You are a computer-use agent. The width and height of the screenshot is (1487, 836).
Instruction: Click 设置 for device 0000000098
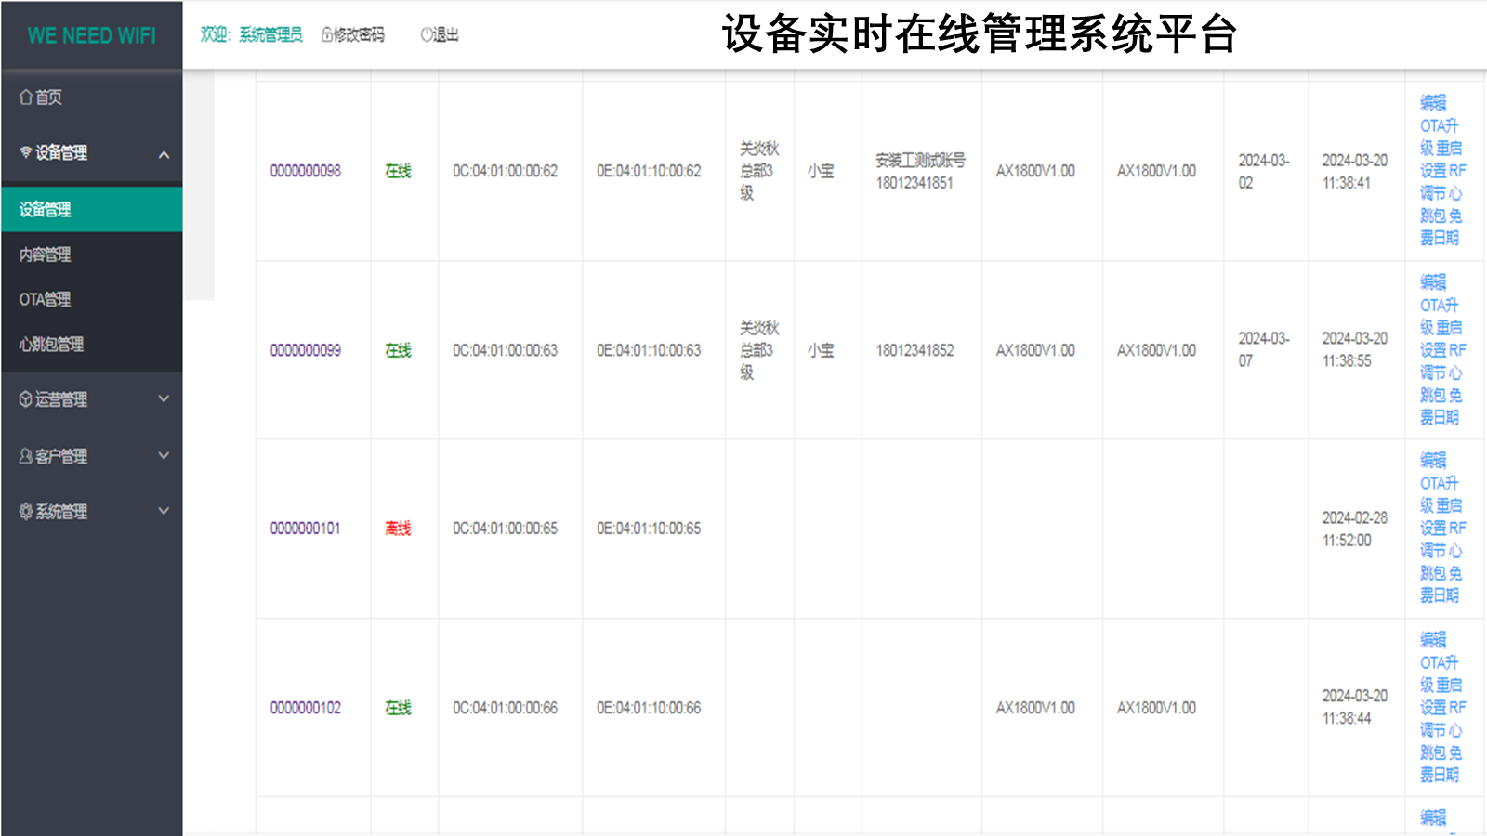click(1433, 171)
